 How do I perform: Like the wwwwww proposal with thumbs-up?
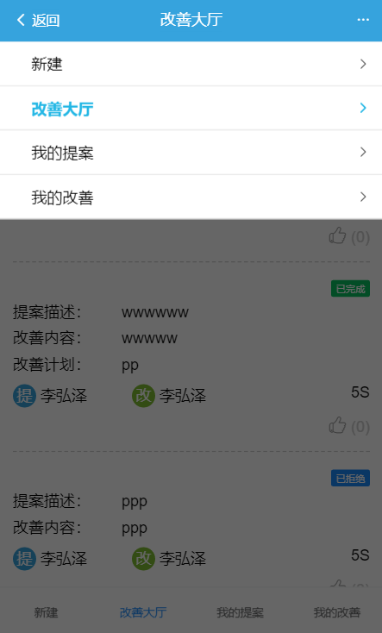(337, 425)
